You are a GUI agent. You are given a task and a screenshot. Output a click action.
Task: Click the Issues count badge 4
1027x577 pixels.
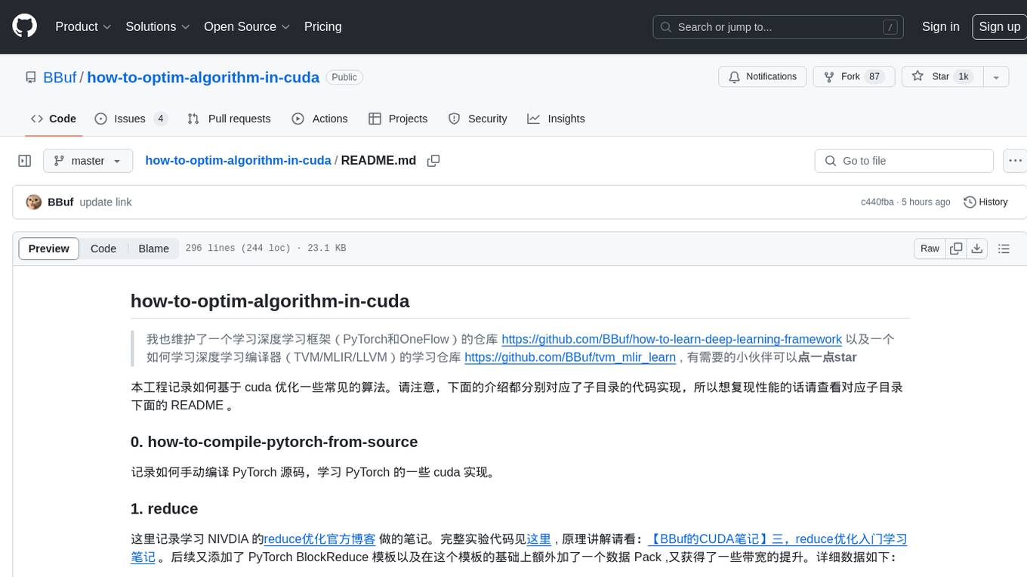point(160,119)
